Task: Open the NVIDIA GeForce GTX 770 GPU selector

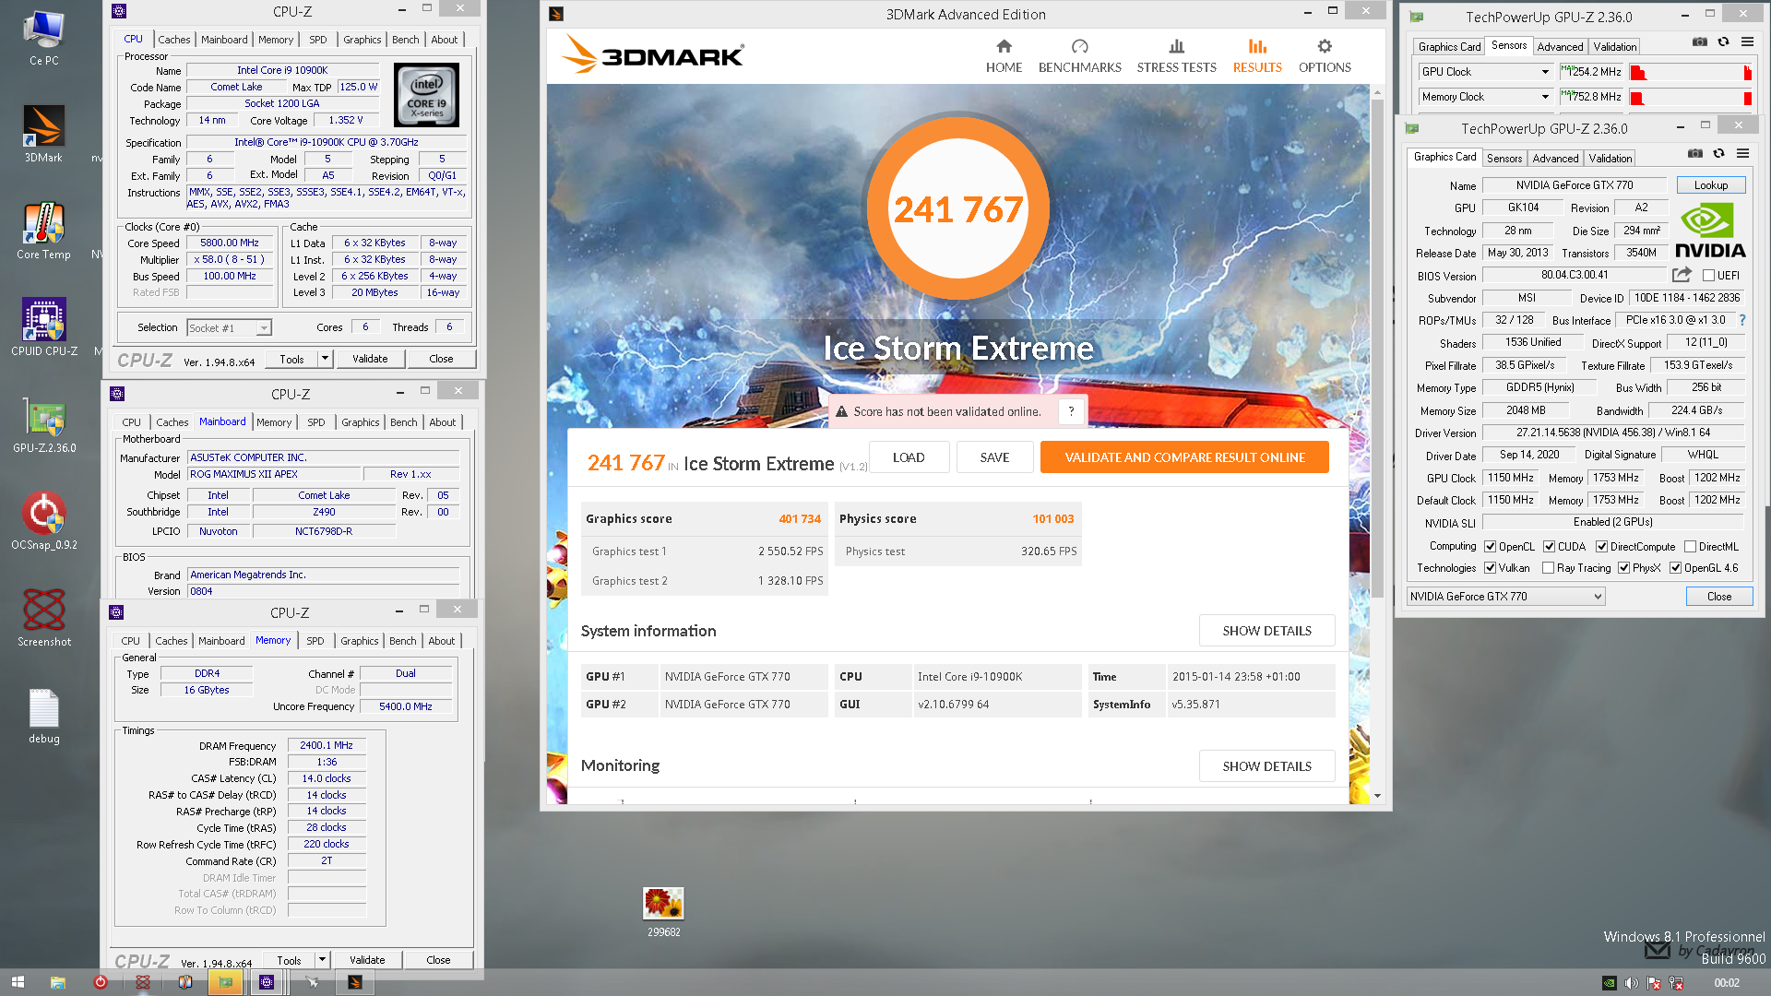Action: tap(1505, 596)
